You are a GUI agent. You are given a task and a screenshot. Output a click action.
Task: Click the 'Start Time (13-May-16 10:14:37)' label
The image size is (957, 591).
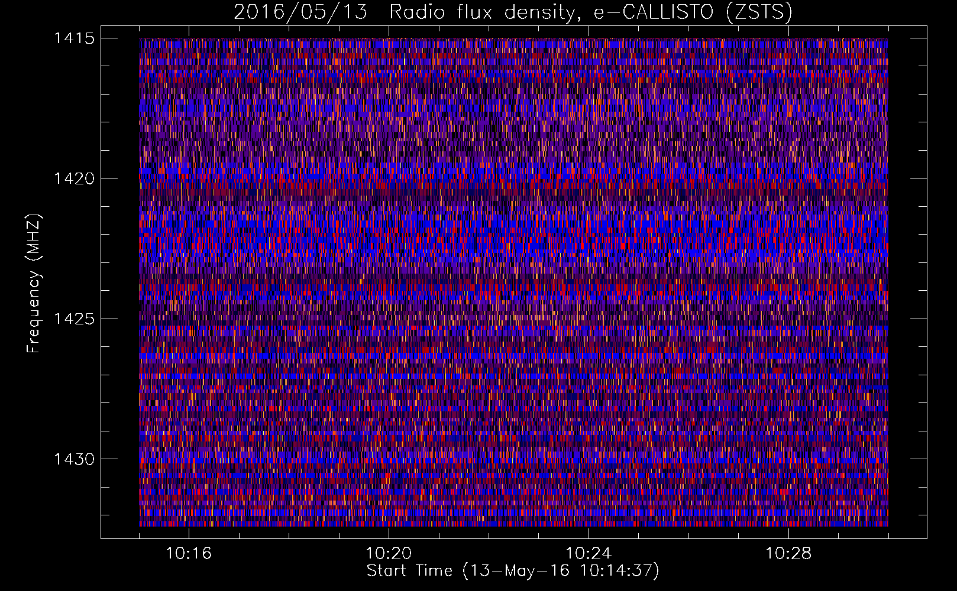[x=513, y=571]
